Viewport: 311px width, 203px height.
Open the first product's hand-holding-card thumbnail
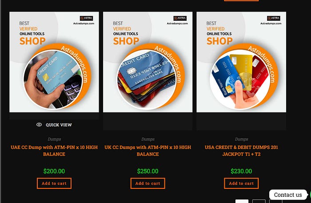(x=54, y=62)
